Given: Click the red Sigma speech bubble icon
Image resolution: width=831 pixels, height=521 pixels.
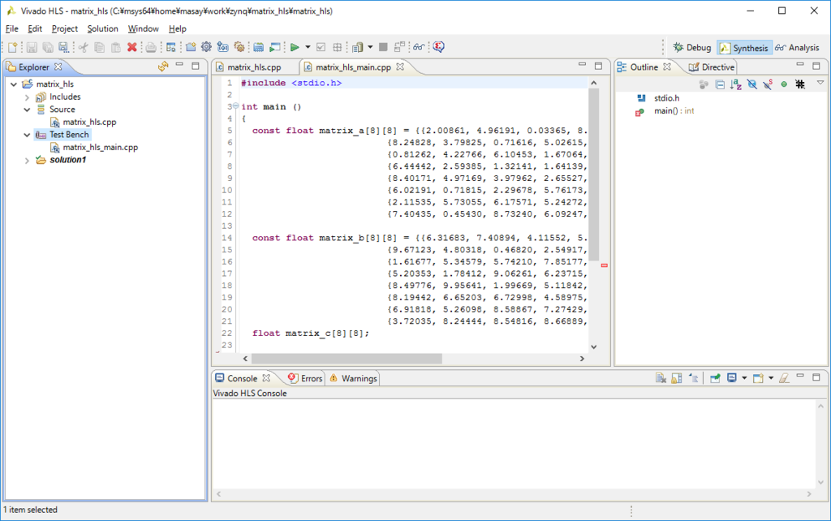Looking at the screenshot, I should tap(438, 47).
